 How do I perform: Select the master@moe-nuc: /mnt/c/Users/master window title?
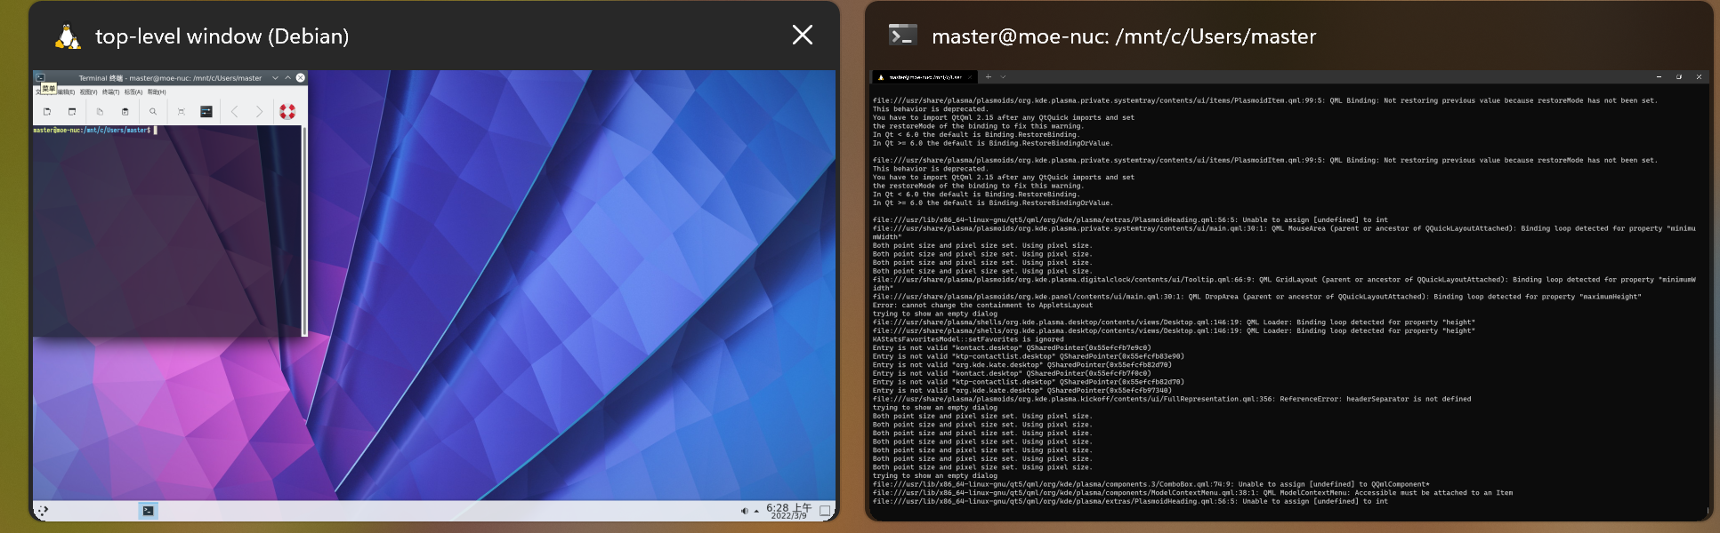point(1124,36)
